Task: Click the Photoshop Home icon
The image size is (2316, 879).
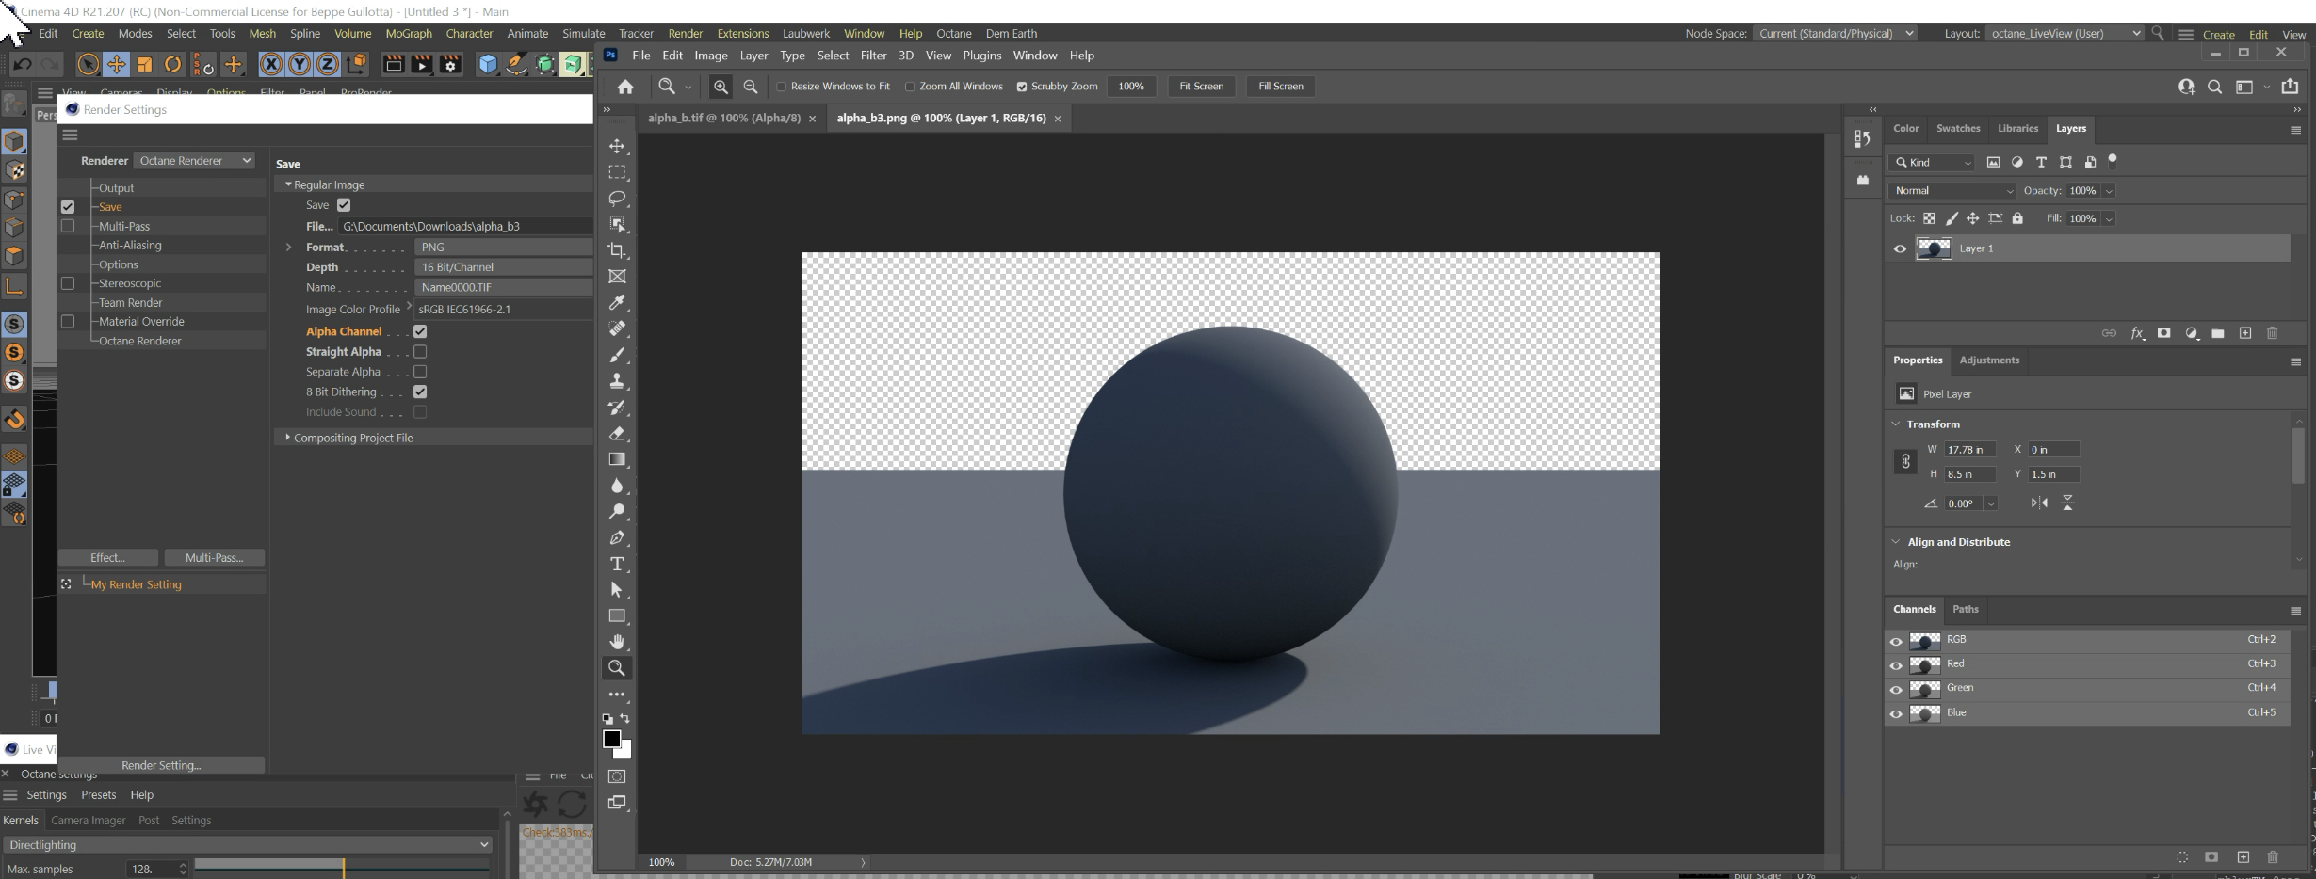Action: [x=625, y=87]
